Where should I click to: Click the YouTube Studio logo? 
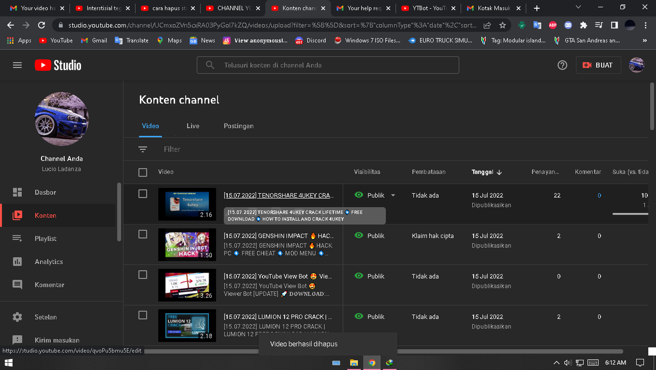58,65
